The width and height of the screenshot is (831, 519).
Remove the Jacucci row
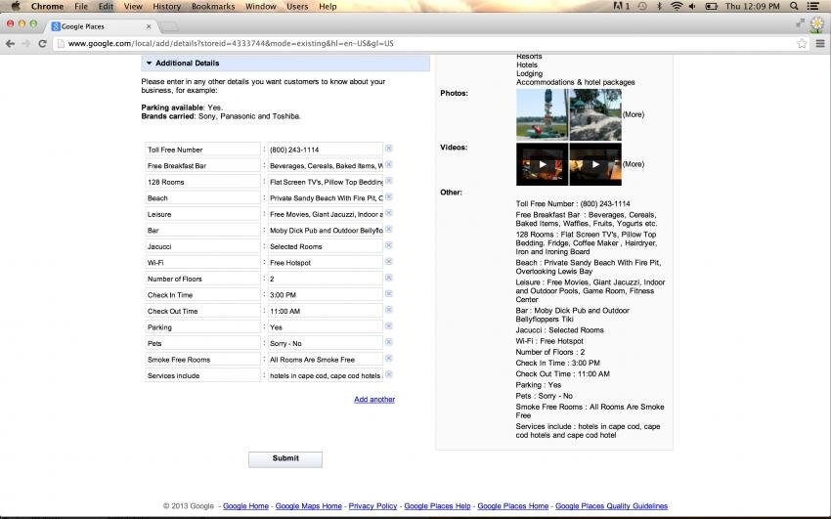tap(388, 245)
